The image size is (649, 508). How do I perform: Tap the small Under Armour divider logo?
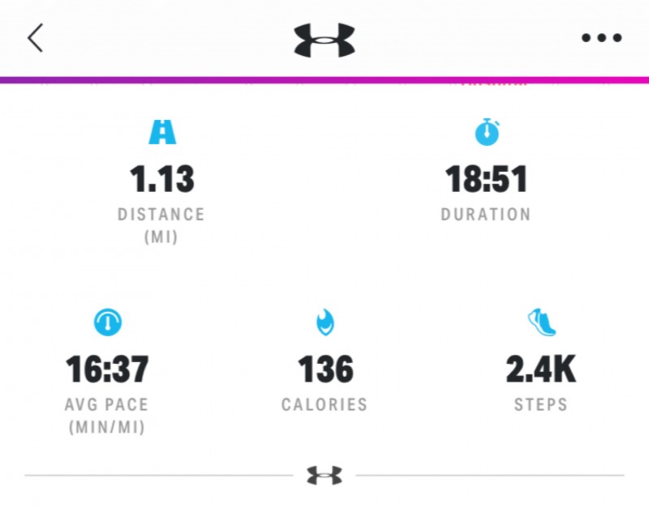324,476
